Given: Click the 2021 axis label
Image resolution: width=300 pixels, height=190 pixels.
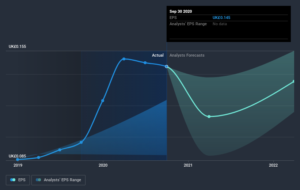Looking at the screenshot, I should pos(188,165).
